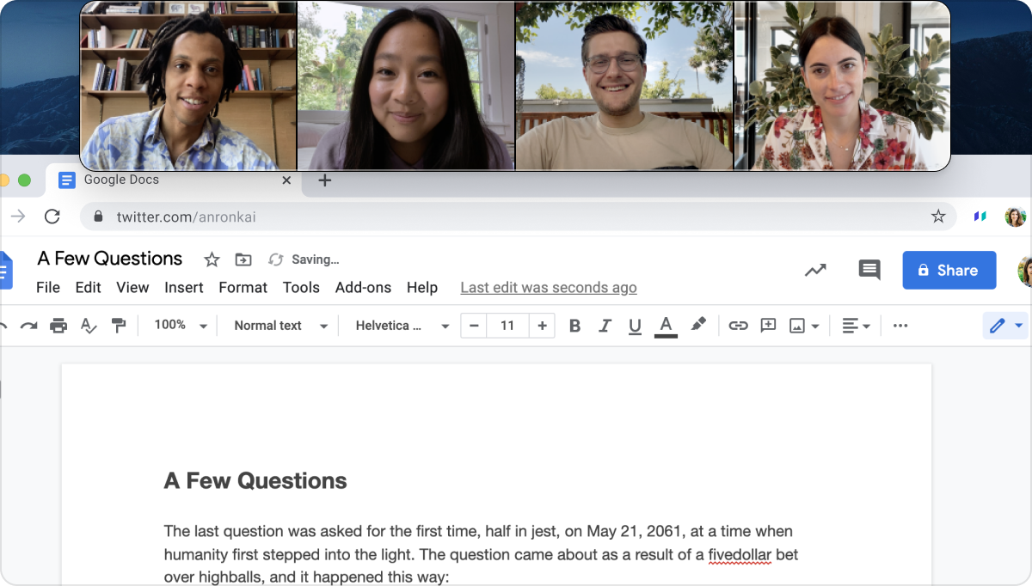The height and width of the screenshot is (586, 1032).
Task: Show more toolbar options ellipsis
Action: click(900, 326)
